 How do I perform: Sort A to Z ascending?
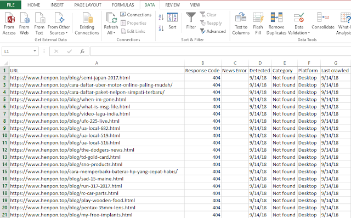click(161, 17)
